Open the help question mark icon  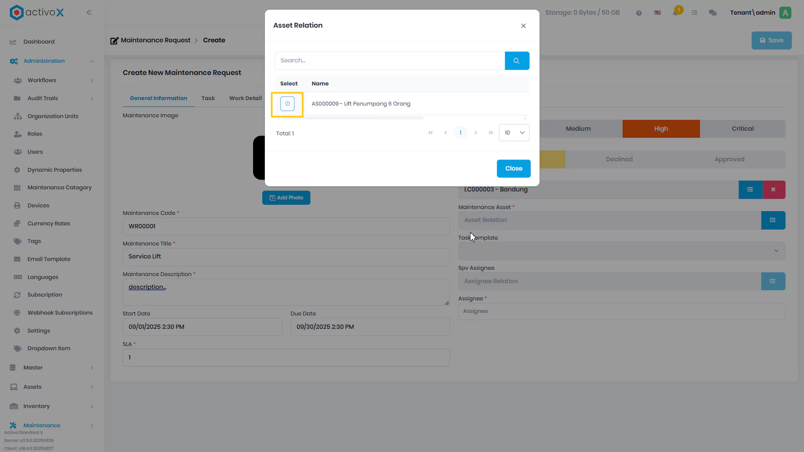point(639,13)
